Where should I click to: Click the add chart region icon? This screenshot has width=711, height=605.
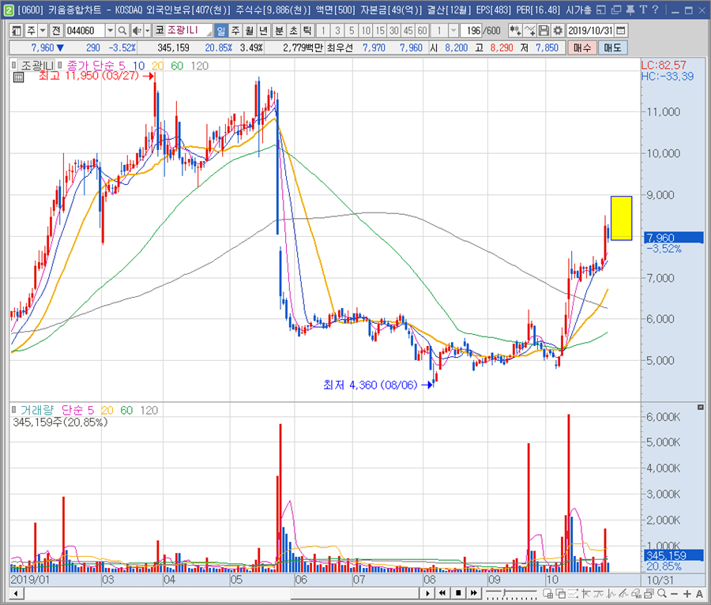(547, 594)
